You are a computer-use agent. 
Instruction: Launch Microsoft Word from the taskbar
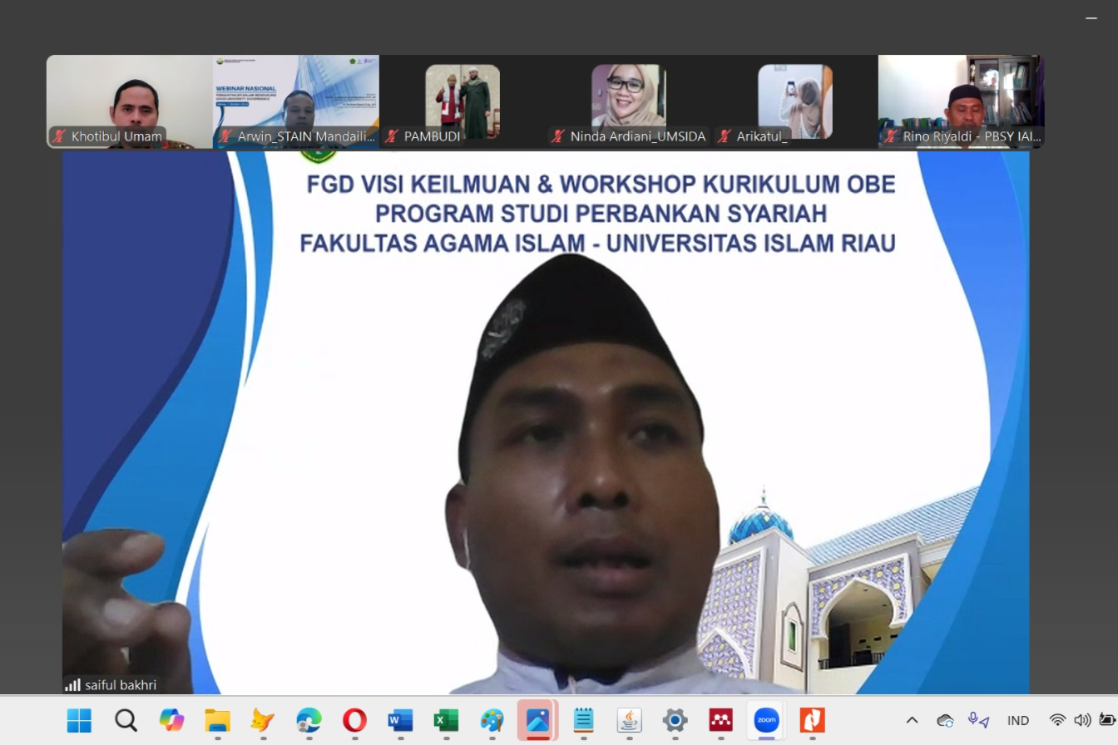(x=399, y=720)
